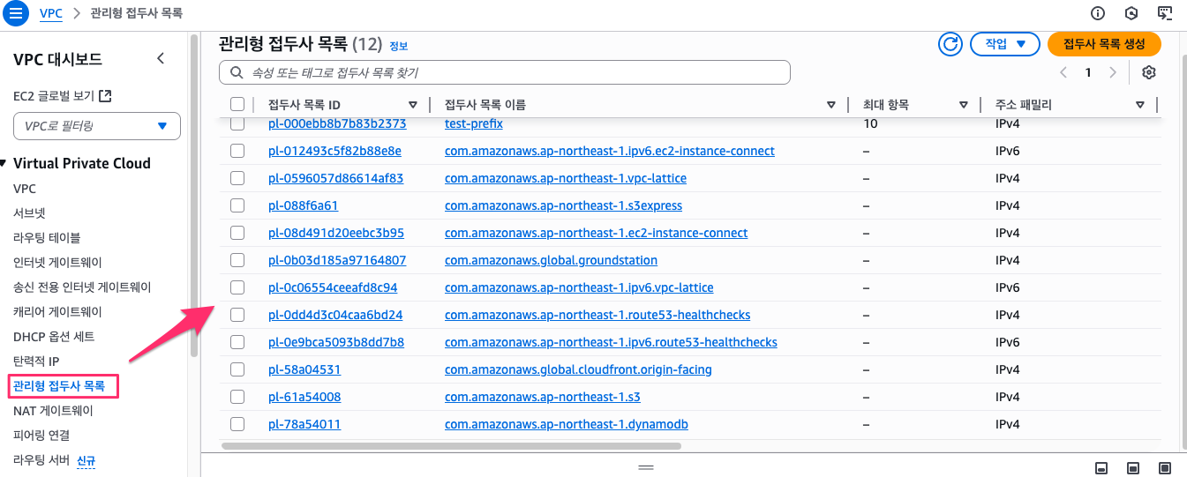Open 캐리어 게이트웨이 in the sidebar
The width and height of the screenshot is (1187, 477).
(x=58, y=312)
